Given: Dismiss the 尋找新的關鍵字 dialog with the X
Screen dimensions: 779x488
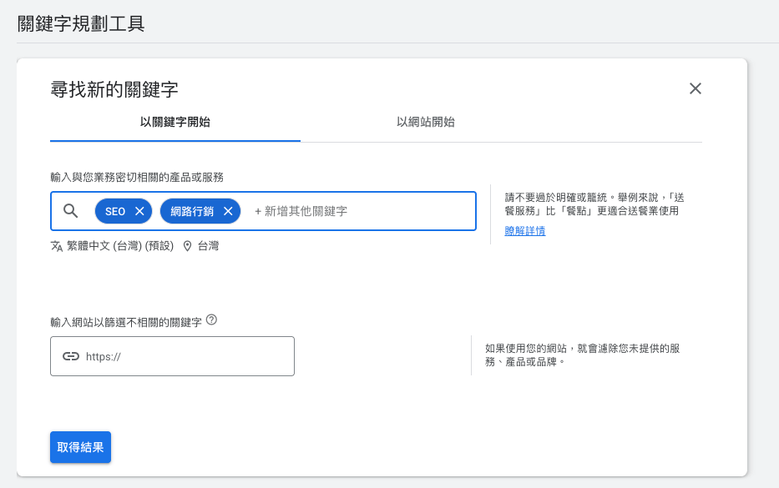Looking at the screenshot, I should 696,88.
